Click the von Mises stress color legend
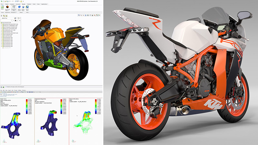258x145 pixels. [x=27, y=107]
